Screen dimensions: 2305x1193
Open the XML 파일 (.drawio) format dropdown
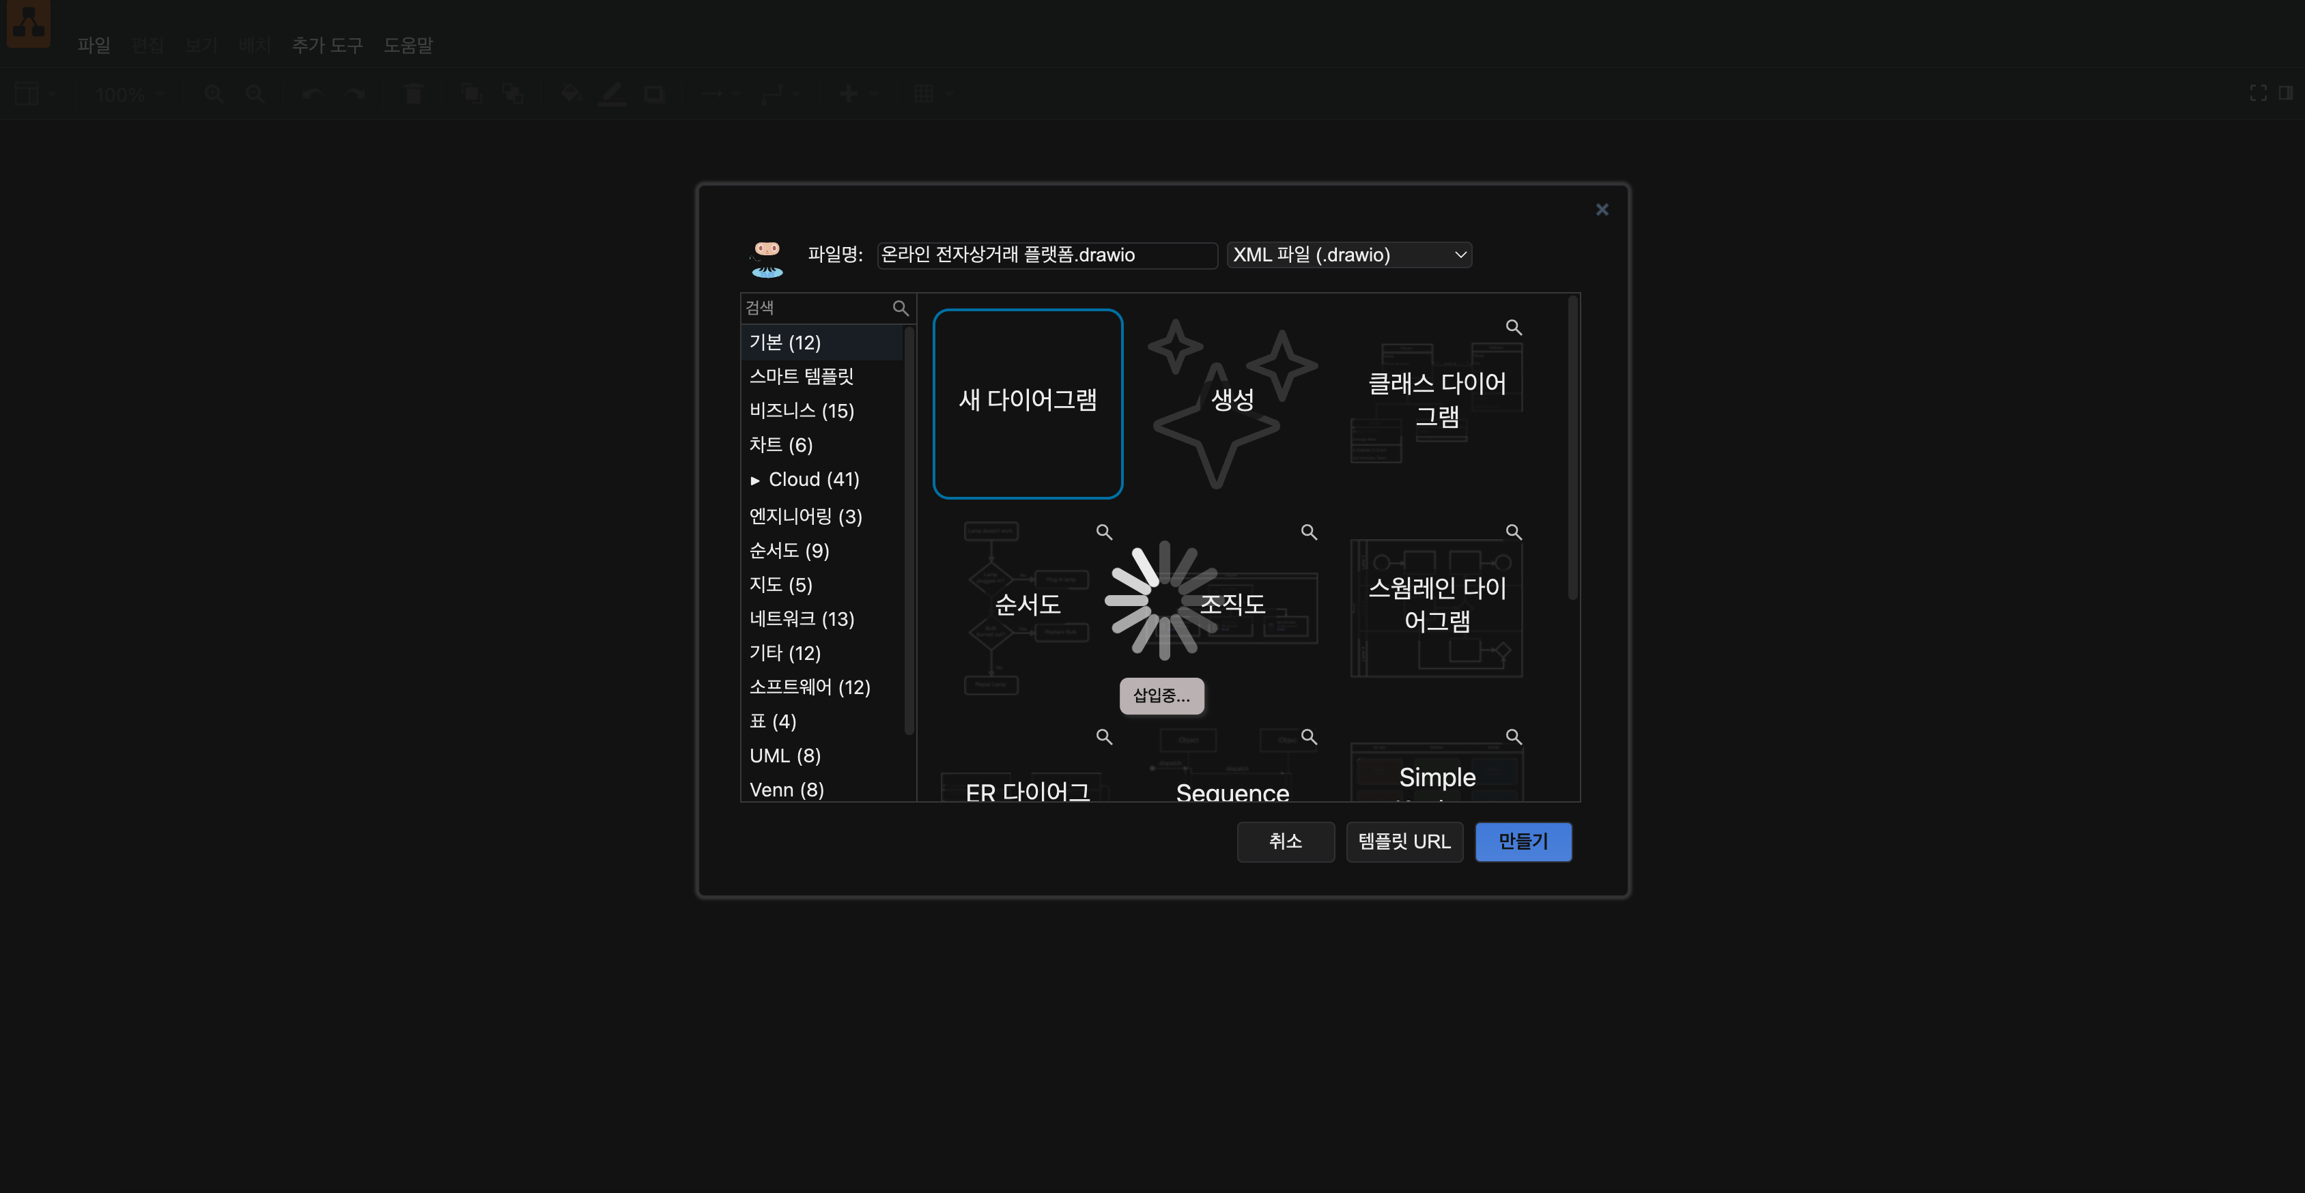1348,255
